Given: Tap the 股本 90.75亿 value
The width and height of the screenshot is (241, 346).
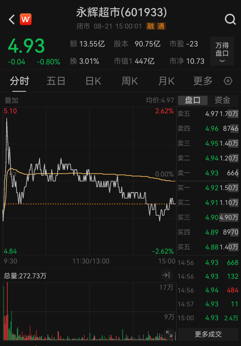Looking at the screenshot, I should 137,44.
